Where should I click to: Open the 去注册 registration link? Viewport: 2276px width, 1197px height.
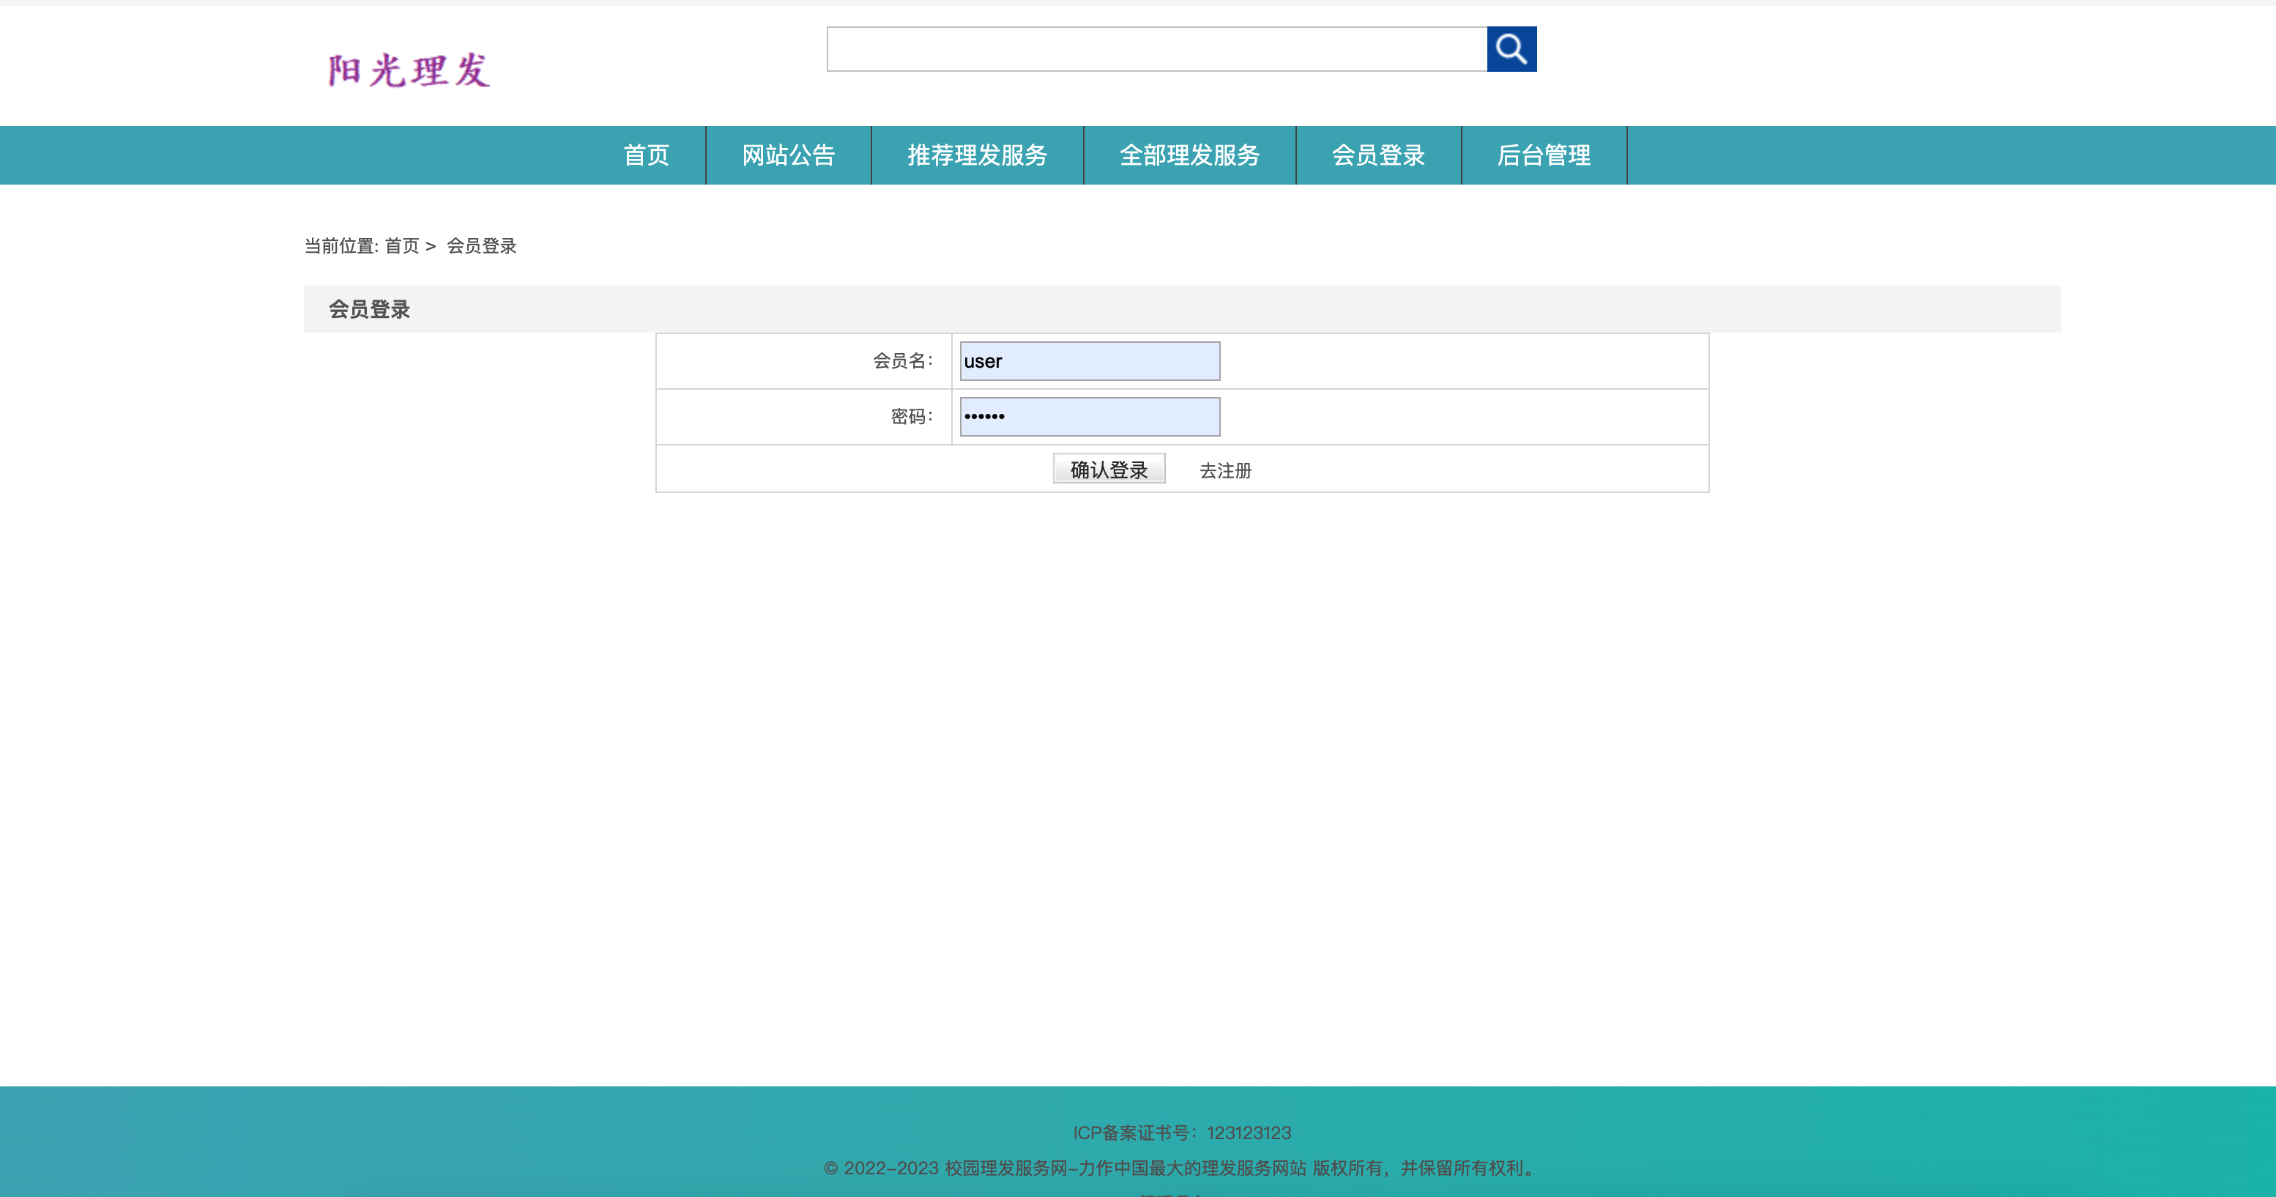[1225, 470]
